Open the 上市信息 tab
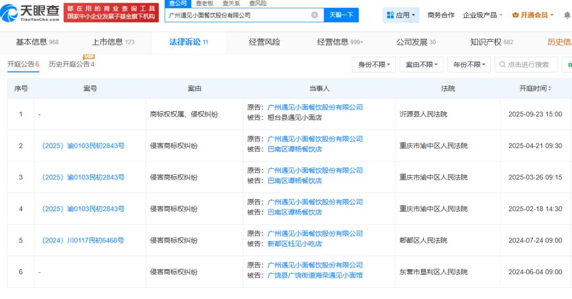The image size is (572, 299). click(x=113, y=42)
